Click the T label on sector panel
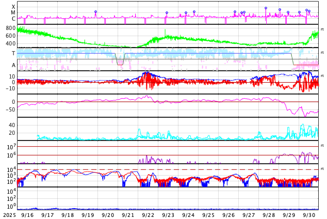This screenshot has height=219, width=327. coord(13,53)
